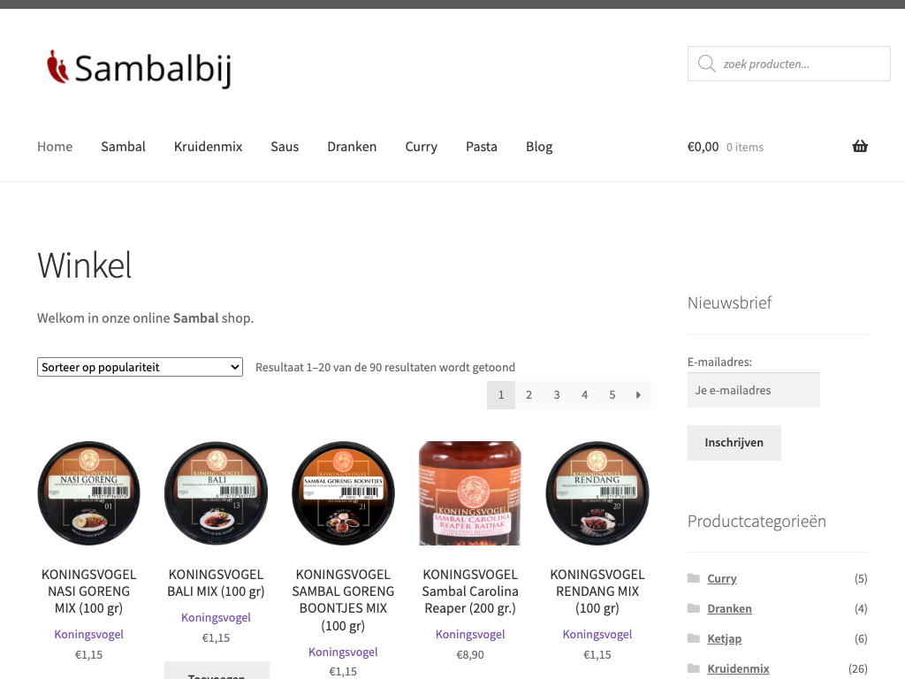Image resolution: width=905 pixels, height=679 pixels.
Task: Open the Nasi Goreng Mix product image
Action: pyautogui.click(x=89, y=493)
